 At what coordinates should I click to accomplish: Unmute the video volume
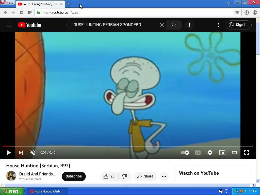(33, 153)
